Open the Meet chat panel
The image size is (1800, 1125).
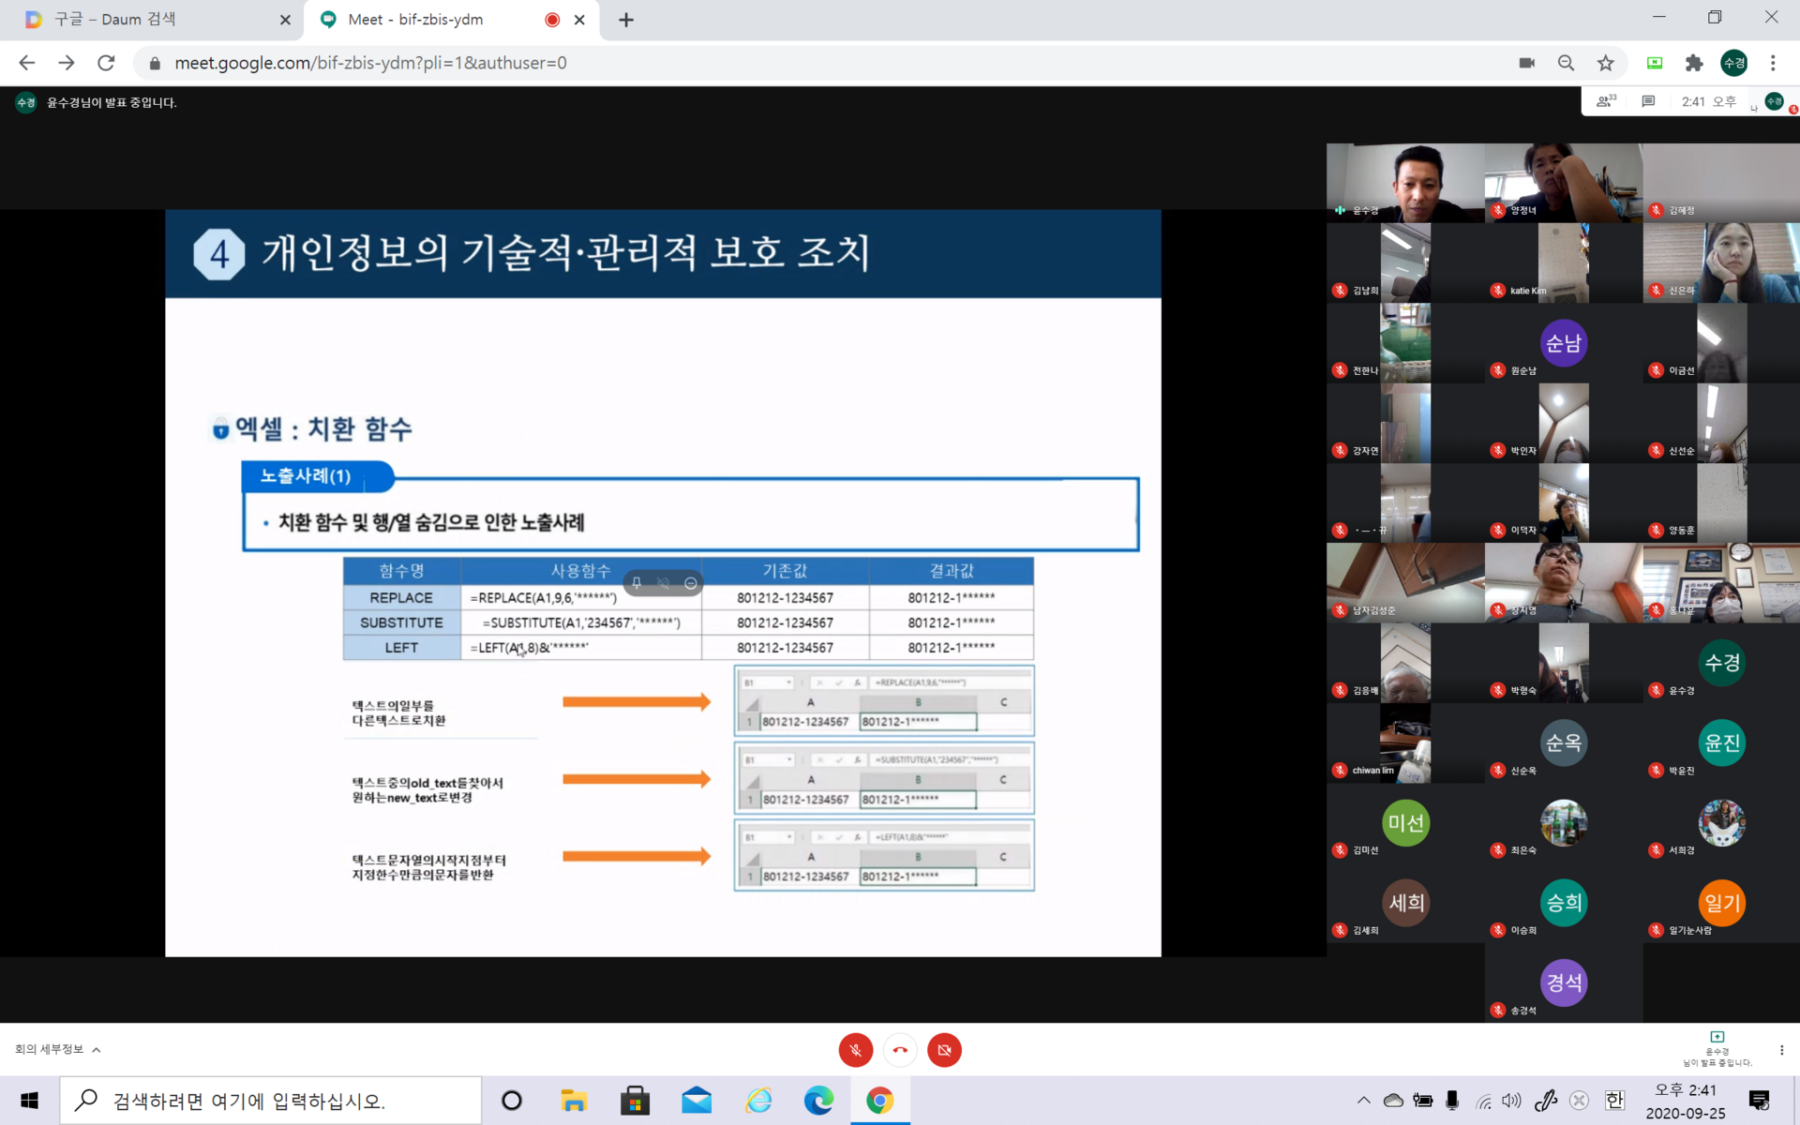pyautogui.click(x=1648, y=101)
